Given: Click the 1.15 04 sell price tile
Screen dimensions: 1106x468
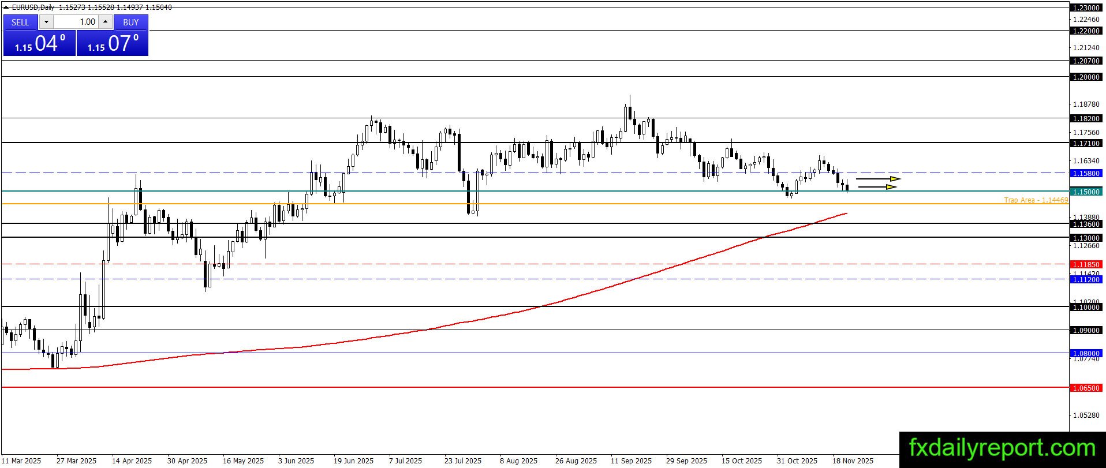Looking at the screenshot, I should pos(39,43).
